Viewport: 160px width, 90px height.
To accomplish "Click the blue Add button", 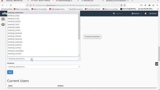I will click(10, 72).
